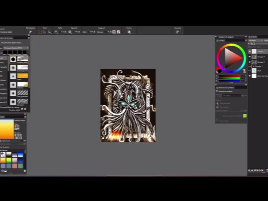Click the Réinitialiser reset tool icon
Screen dimensions: 268x201
point(31,32)
